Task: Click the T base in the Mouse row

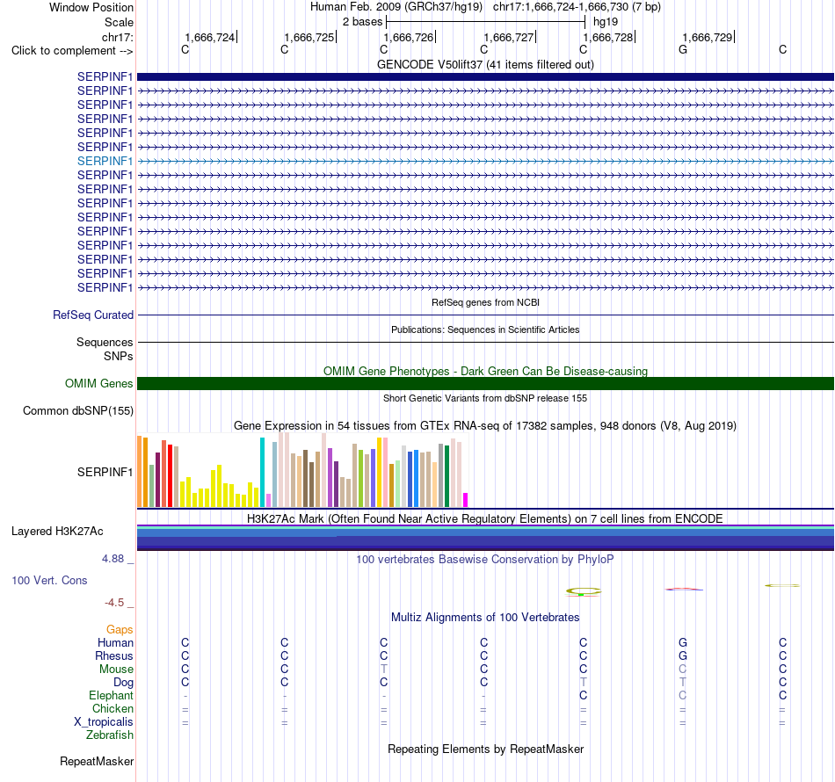Action: pos(384,670)
